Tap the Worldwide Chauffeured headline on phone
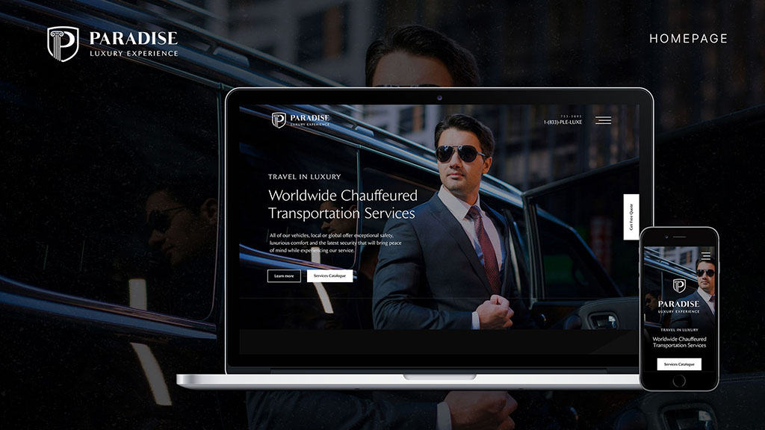This screenshot has height=430, width=765. pos(679,342)
